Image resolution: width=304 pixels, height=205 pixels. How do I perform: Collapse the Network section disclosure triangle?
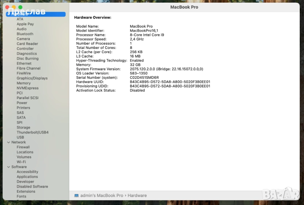click(8, 142)
